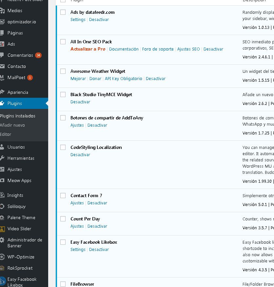Click the WP-Optimize icon
The image size is (274, 287).
(x=2, y=257)
